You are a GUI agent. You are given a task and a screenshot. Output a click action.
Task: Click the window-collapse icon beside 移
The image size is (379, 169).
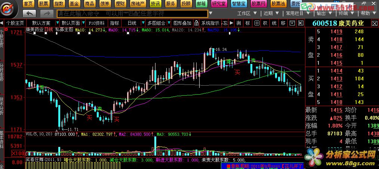coord(292,23)
